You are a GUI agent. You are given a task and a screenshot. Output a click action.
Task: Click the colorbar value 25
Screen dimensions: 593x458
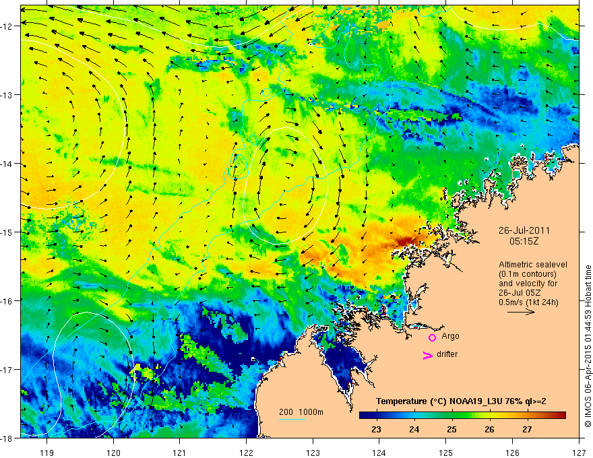[x=451, y=429]
